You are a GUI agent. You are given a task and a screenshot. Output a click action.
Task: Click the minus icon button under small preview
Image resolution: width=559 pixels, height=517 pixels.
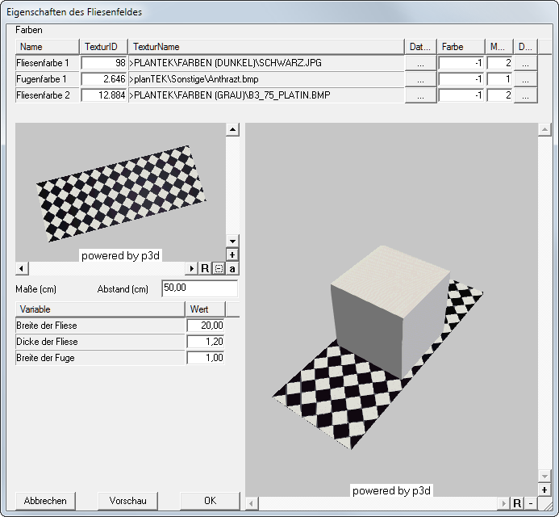(219, 268)
